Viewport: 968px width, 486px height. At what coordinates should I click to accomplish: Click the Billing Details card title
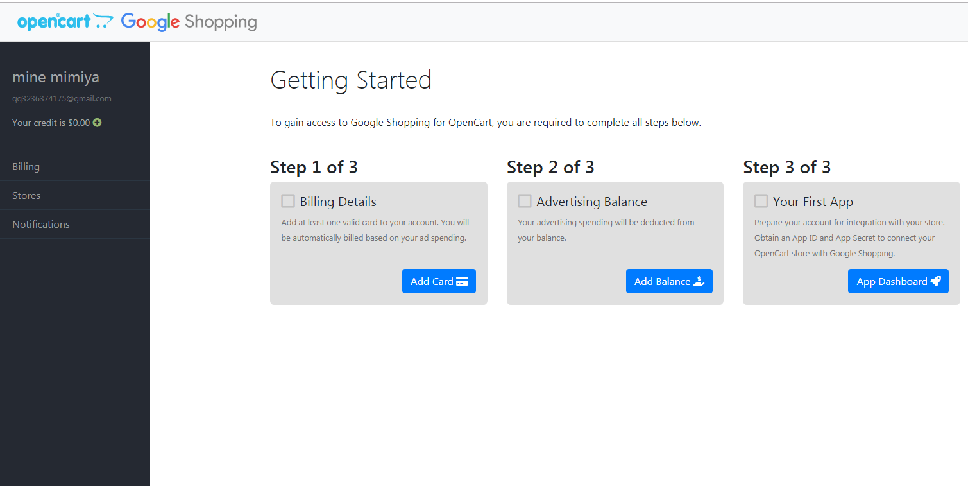(338, 202)
